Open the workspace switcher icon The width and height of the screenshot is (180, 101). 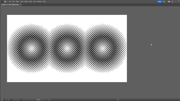172,2
